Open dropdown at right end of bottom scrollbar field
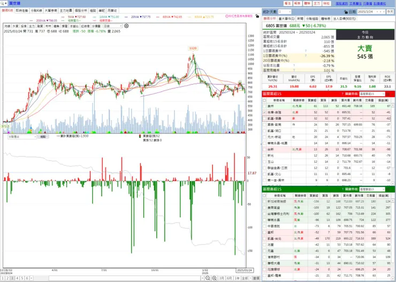 pos(202,278)
